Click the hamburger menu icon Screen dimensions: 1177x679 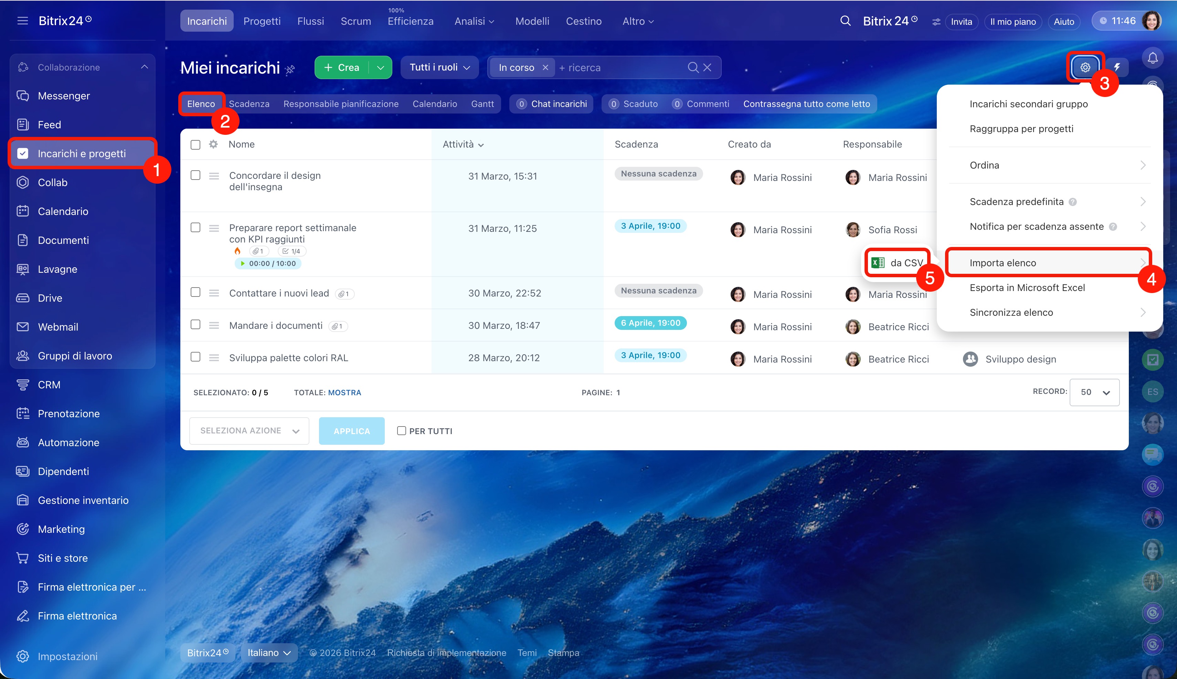[22, 21]
